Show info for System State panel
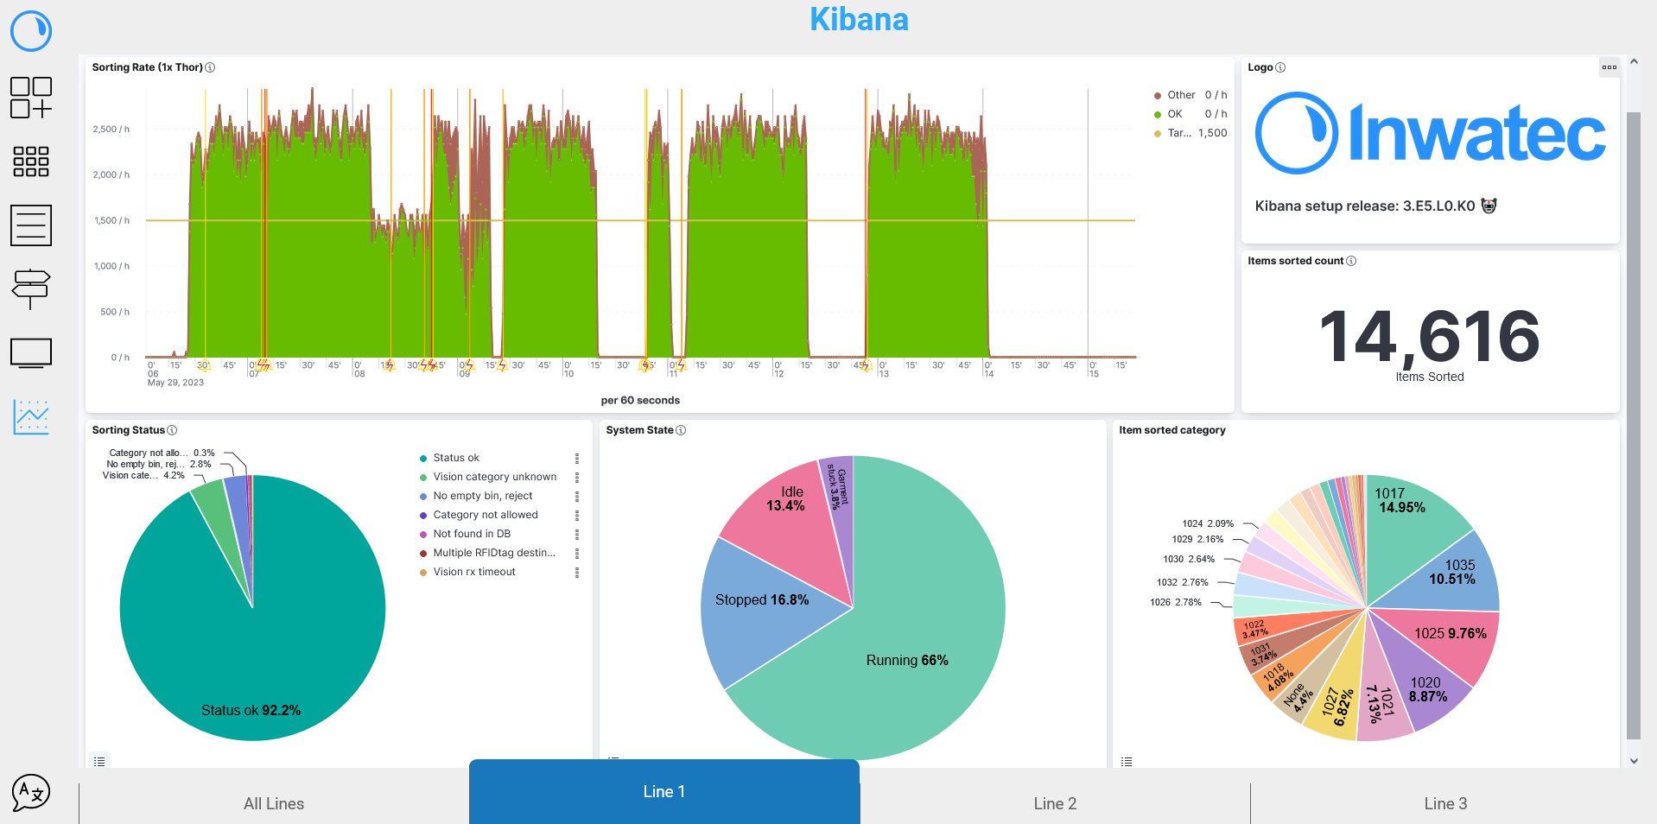This screenshot has width=1657, height=824. pos(681,430)
